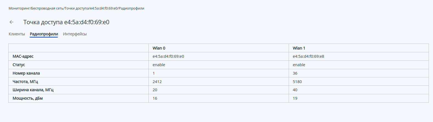Viewport: 433px width, 122px height.
Task: Click the frequency value 5180
Action: click(297, 82)
